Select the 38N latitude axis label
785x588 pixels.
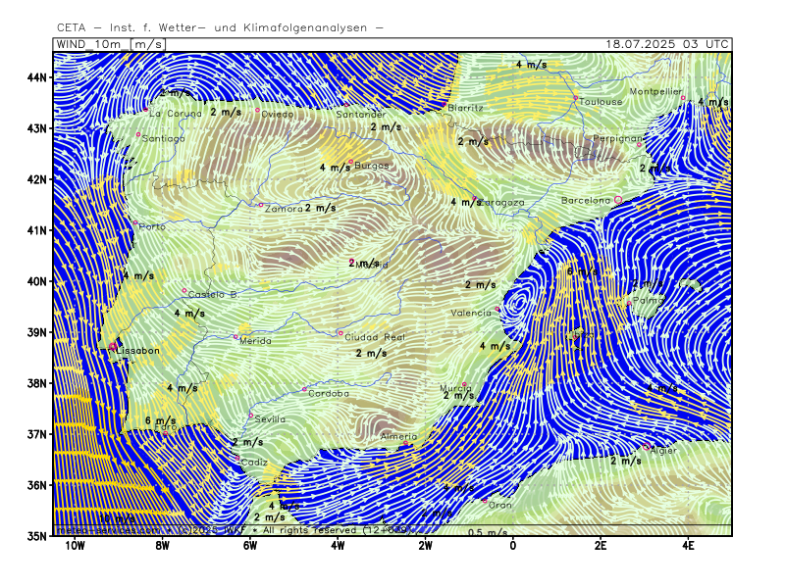36,383
